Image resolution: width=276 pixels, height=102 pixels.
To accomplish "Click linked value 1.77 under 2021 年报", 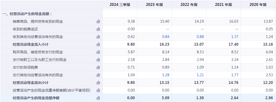I will point(235,75).
